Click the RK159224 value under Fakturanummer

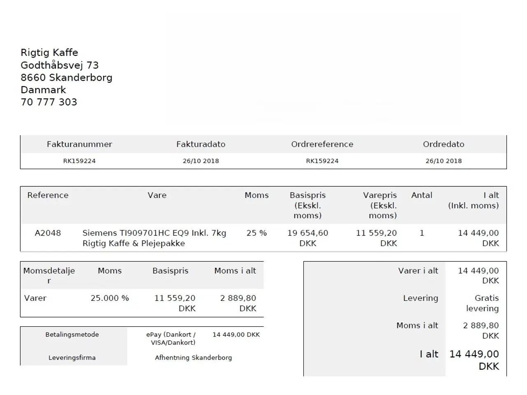tap(79, 161)
